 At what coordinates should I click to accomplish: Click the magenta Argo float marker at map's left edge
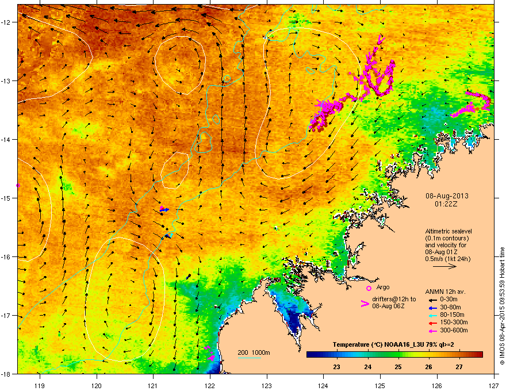pyautogui.click(x=18, y=186)
